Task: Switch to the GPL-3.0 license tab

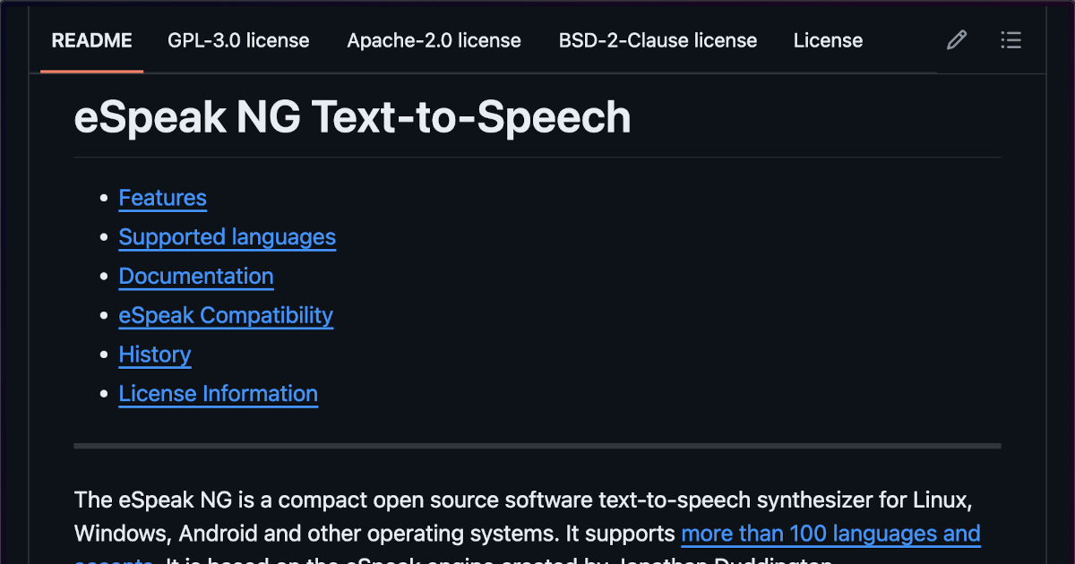Action: (x=238, y=40)
